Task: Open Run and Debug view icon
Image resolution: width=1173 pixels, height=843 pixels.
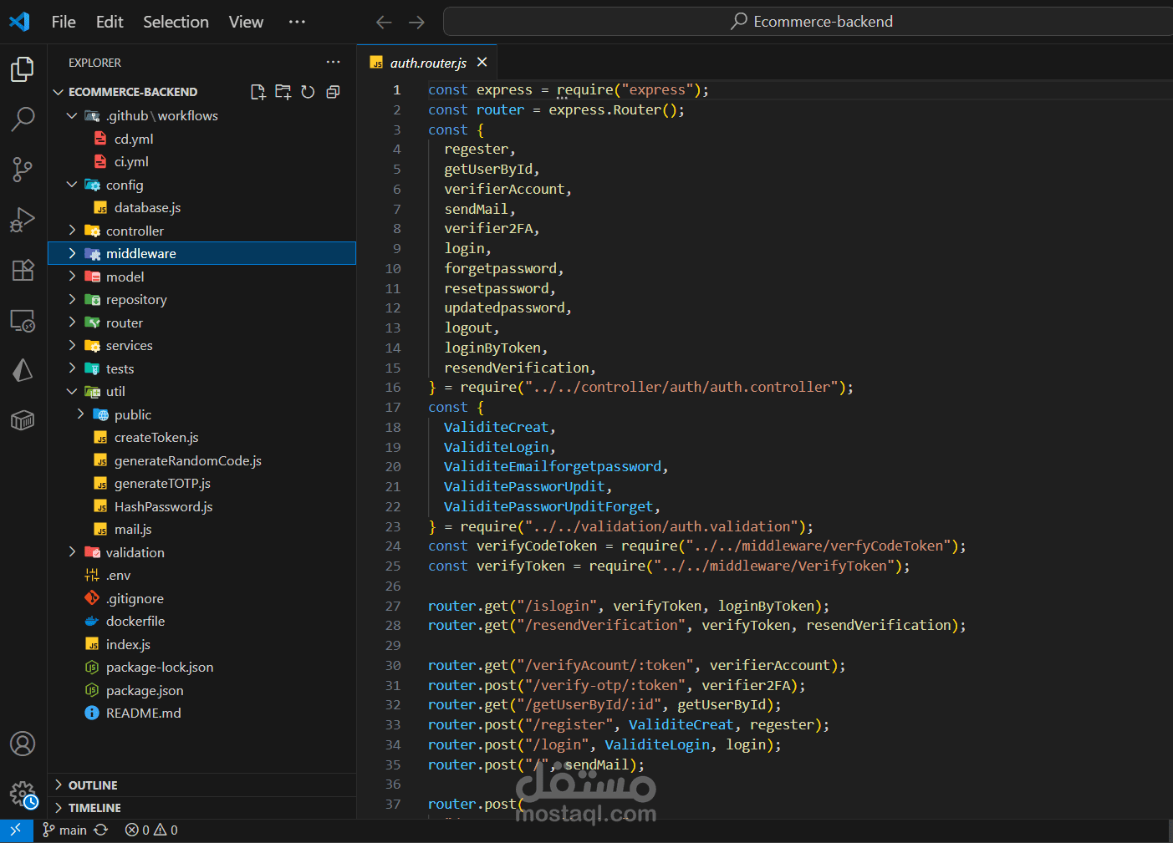Action: (x=23, y=220)
